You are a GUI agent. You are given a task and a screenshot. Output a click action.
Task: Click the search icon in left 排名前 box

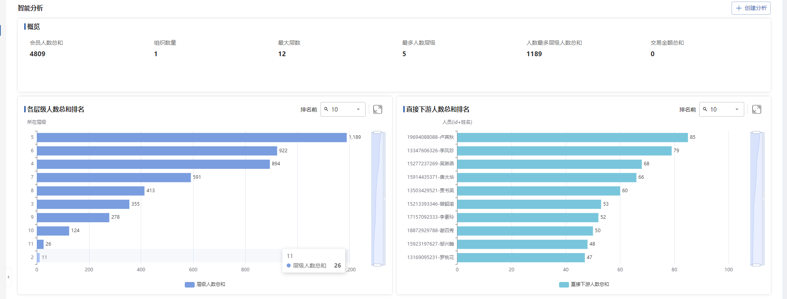326,109
